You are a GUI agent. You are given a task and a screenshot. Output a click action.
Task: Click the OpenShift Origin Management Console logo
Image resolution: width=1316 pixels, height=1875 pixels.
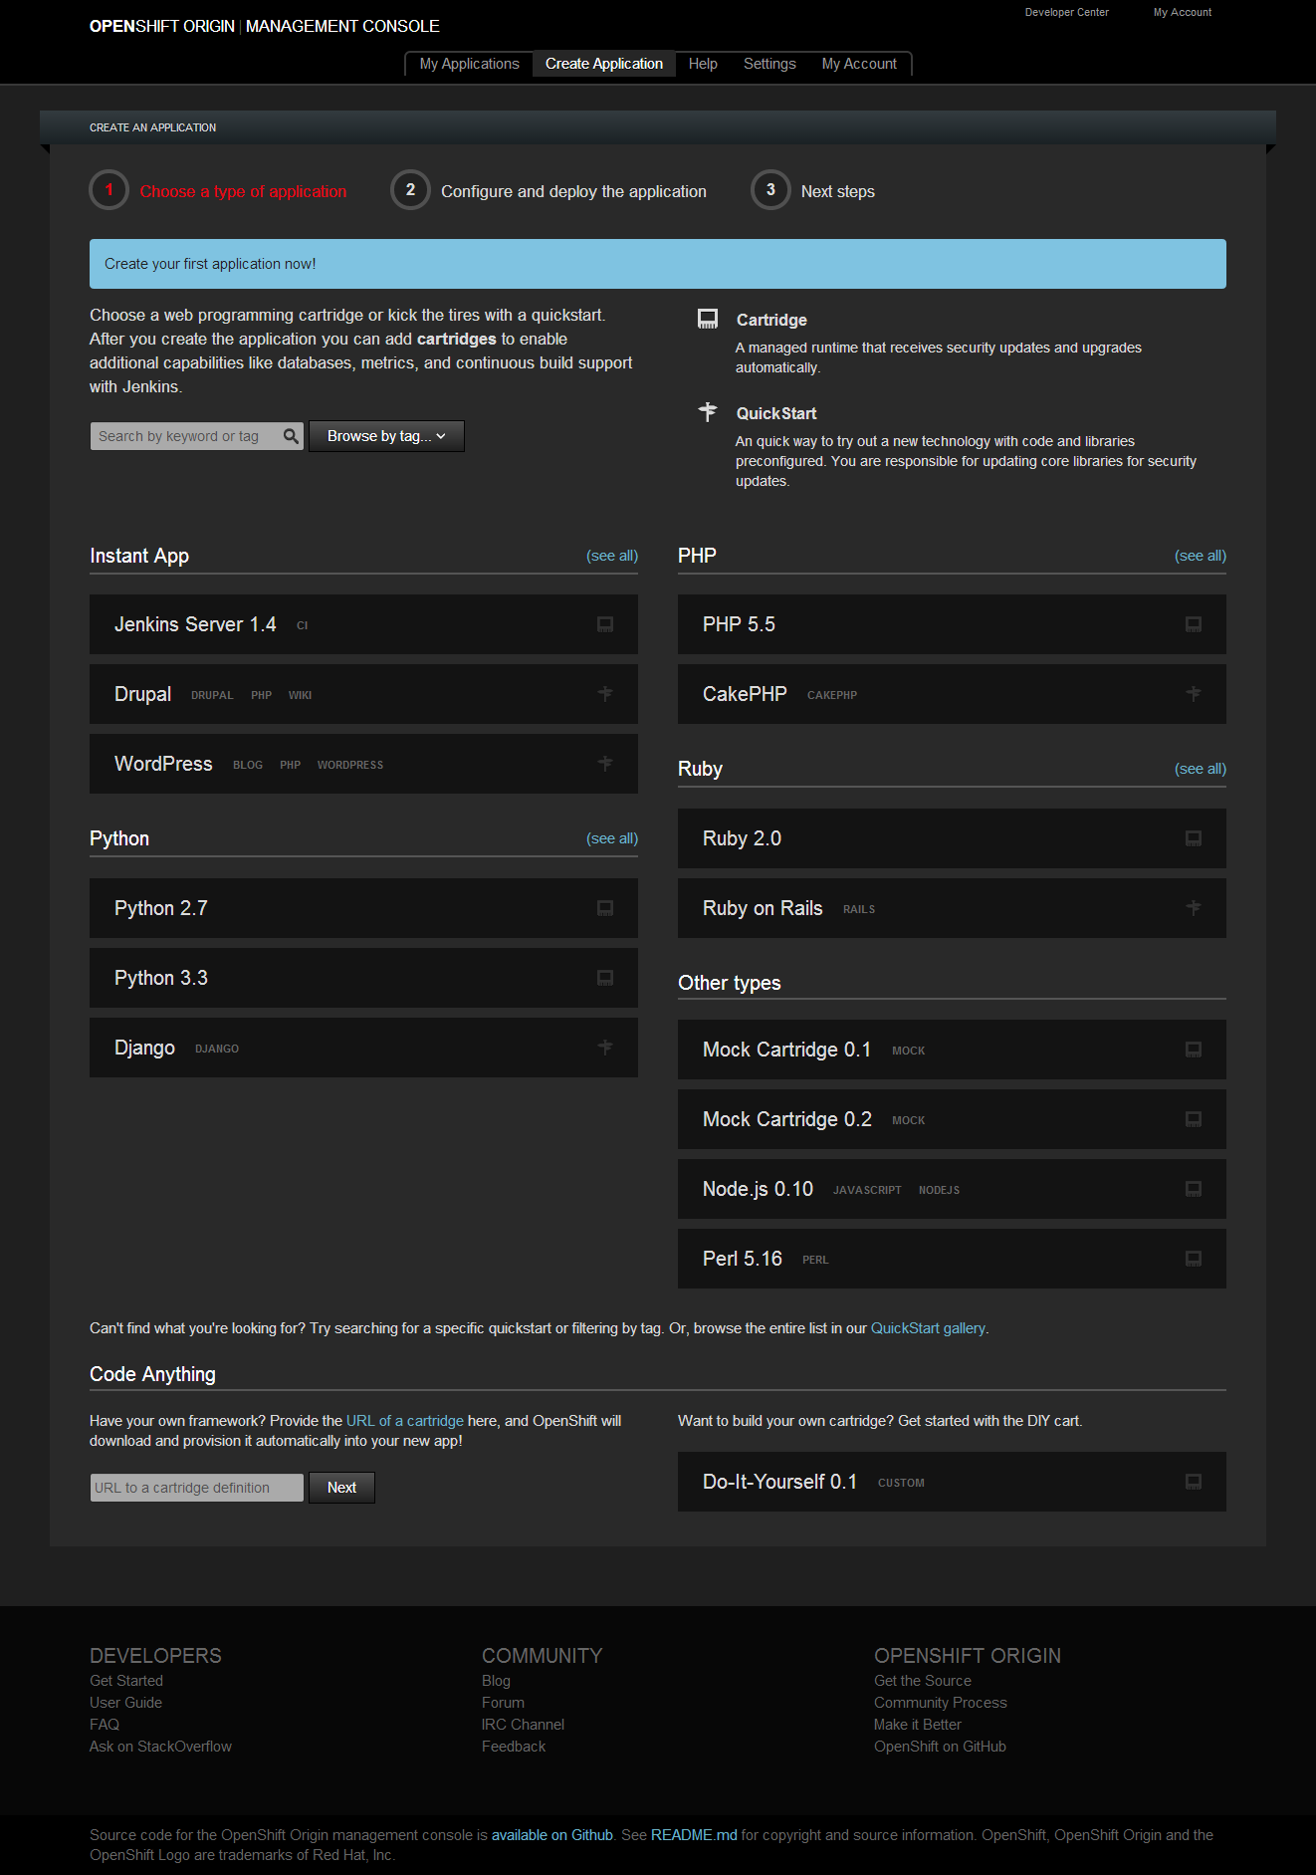[264, 26]
